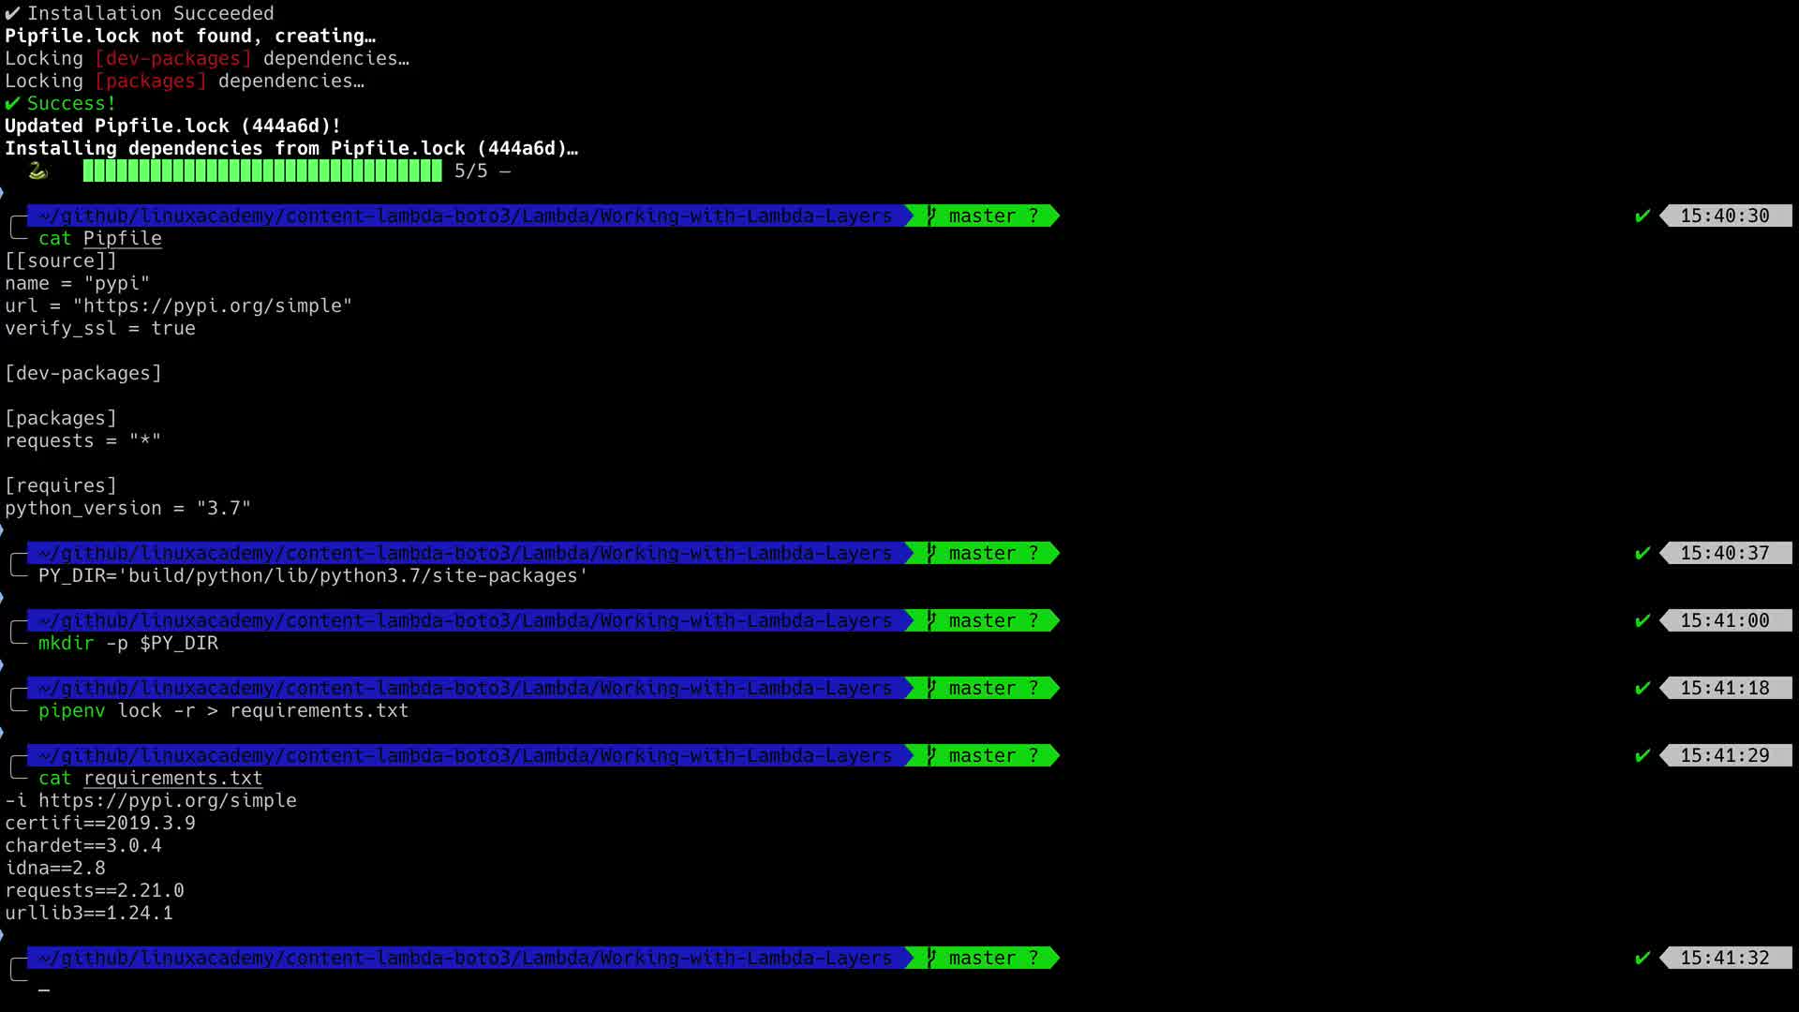Click green checkmark beside Success! message
Image resolution: width=1799 pixels, height=1012 pixels.
pos(12,104)
